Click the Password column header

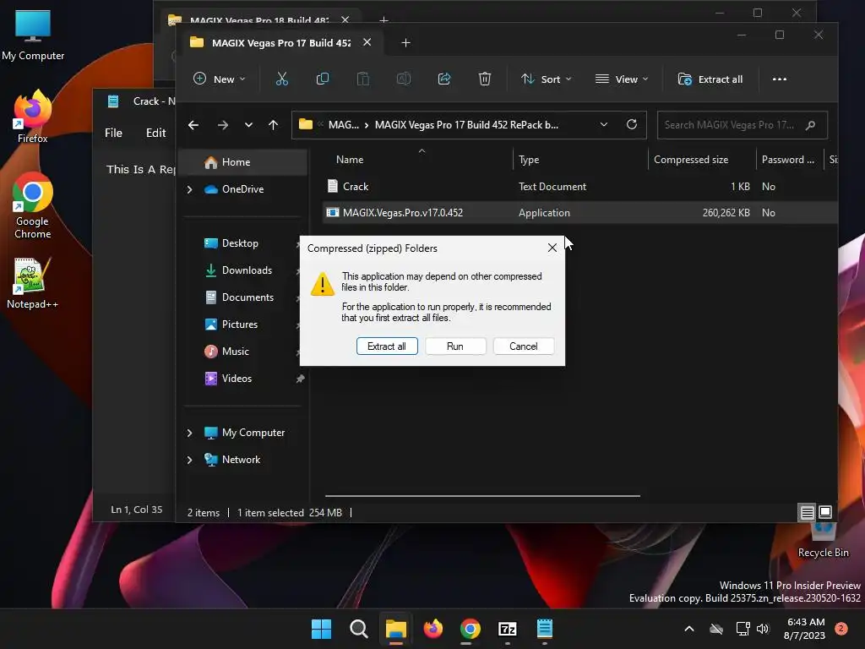[x=789, y=160]
